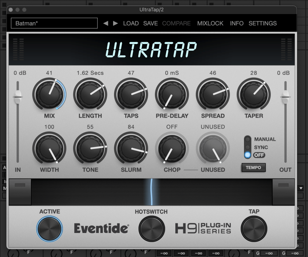
Task: Click the MIX knob
Action: (x=49, y=95)
